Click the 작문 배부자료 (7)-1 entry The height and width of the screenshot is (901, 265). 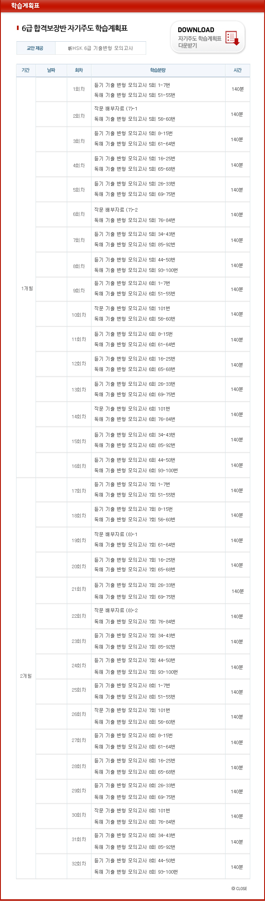click(x=116, y=109)
